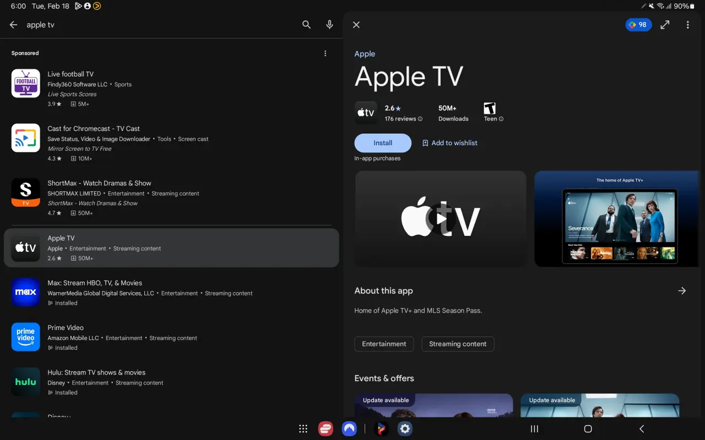Viewport: 705px width, 440px height.
Task: Launch the red app in taskbar
Action: (x=326, y=429)
